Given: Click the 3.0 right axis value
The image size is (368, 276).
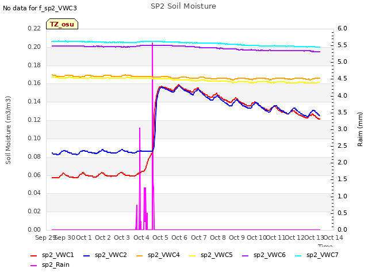Looking at the screenshot, I should pos(342,129).
